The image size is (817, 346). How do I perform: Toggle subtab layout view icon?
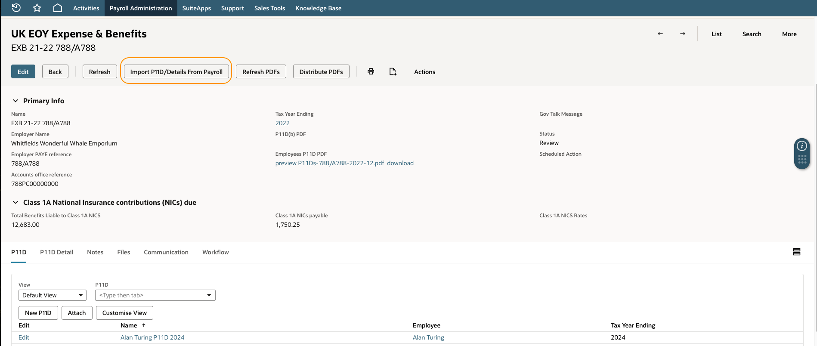[x=797, y=252]
